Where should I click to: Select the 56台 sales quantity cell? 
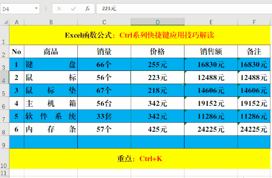pyautogui.click(x=104, y=103)
